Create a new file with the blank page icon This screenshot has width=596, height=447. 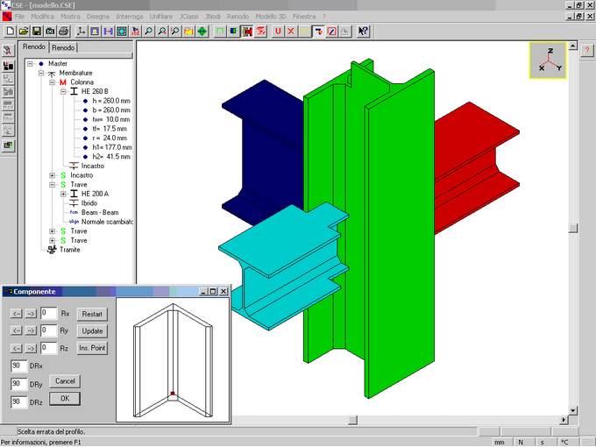pos(11,32)
